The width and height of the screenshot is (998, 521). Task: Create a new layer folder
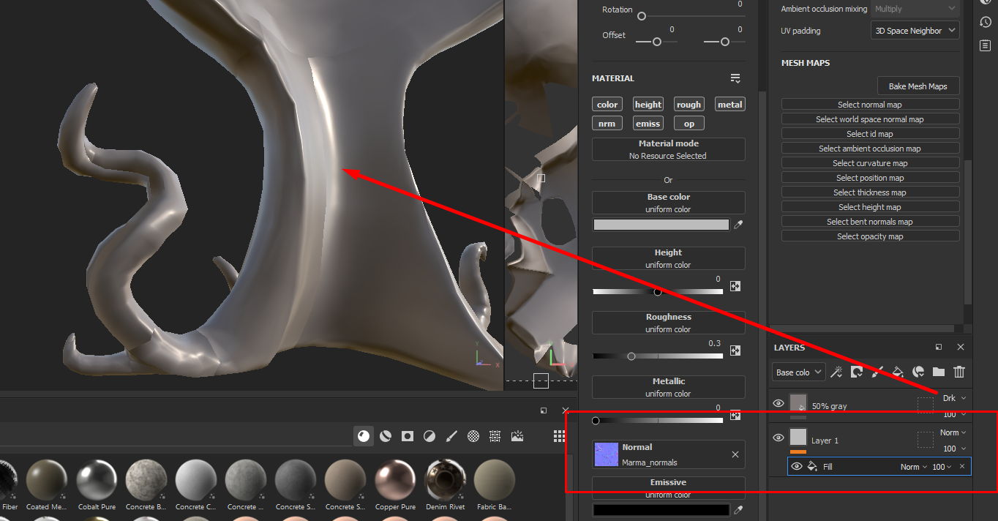tap(939, 372)
